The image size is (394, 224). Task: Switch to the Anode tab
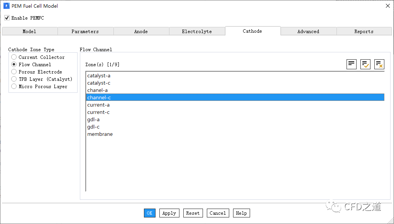coord(141,32)
